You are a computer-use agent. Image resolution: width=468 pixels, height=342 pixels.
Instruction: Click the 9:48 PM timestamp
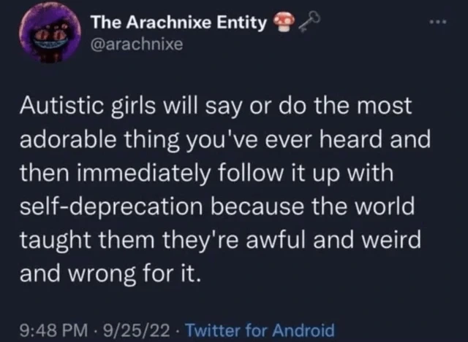tap(54, 330)
